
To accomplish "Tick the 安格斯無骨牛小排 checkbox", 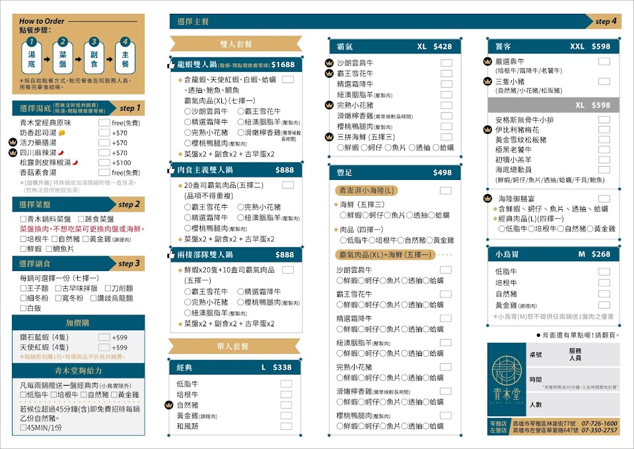I will point(604,119).
